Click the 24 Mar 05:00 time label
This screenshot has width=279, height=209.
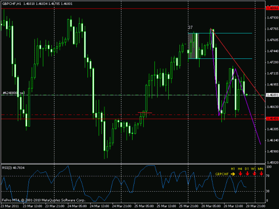pyautogui.click(x=77, y=206)
